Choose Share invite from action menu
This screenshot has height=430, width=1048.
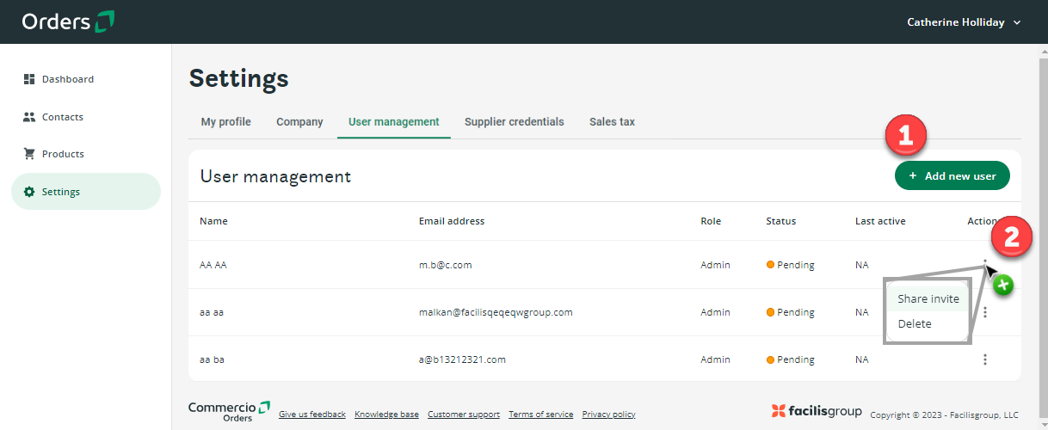pos(928,299)
